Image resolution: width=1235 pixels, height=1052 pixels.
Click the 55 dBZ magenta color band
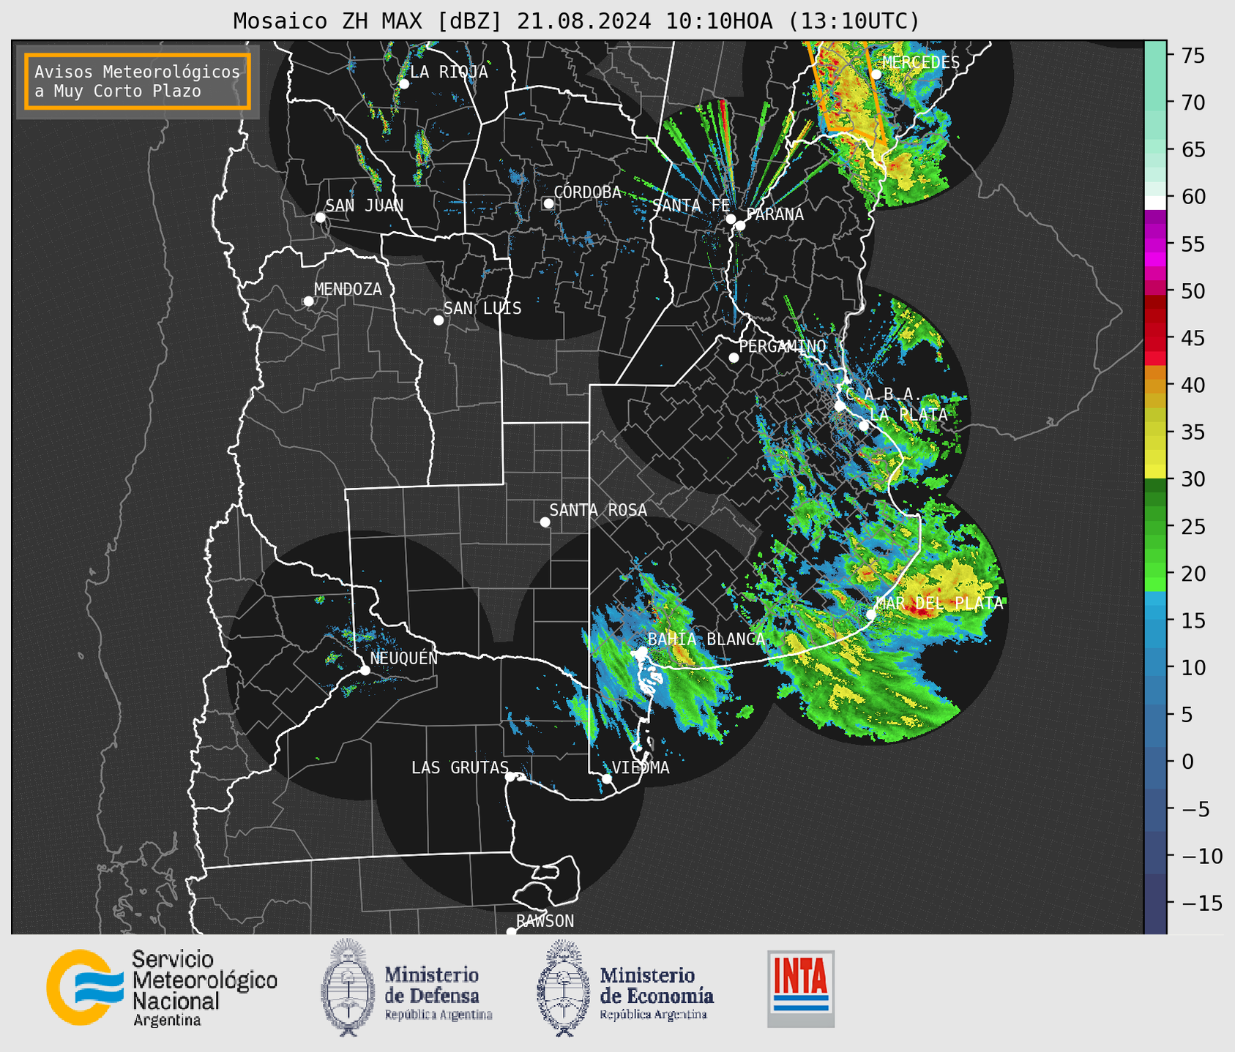click(x=1155, y=244)
